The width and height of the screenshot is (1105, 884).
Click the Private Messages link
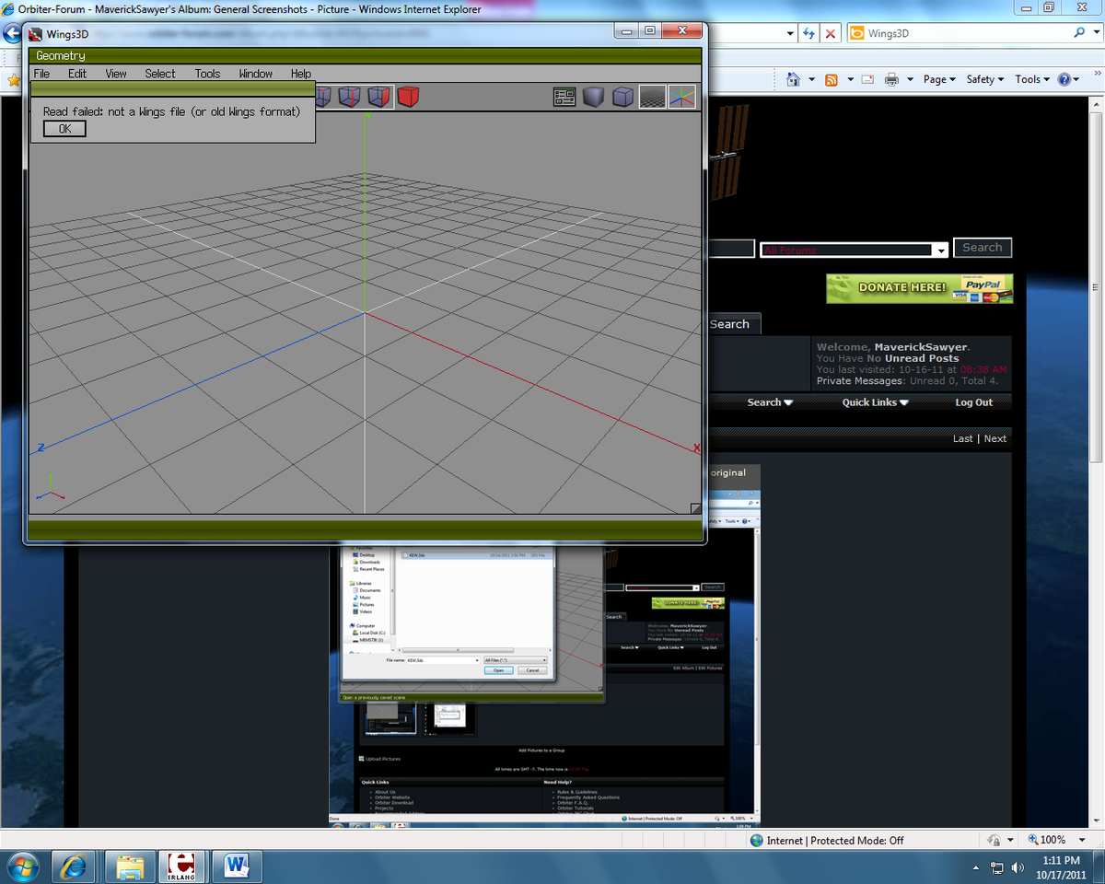pyautogui.click(x=861, y=380)
